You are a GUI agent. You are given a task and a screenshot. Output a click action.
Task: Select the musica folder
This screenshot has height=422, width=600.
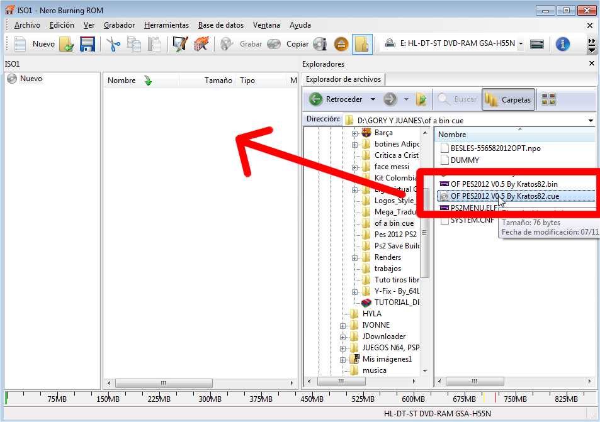point(374,370)
